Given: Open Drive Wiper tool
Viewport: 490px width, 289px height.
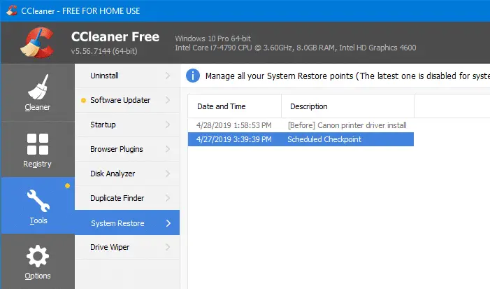Looking at the screenshot, I should tap(127, 247).
